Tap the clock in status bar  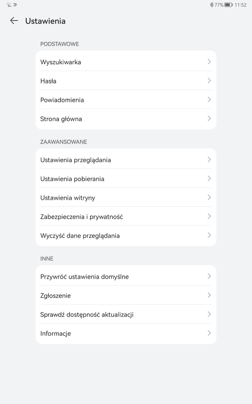(x=241, y=5)
